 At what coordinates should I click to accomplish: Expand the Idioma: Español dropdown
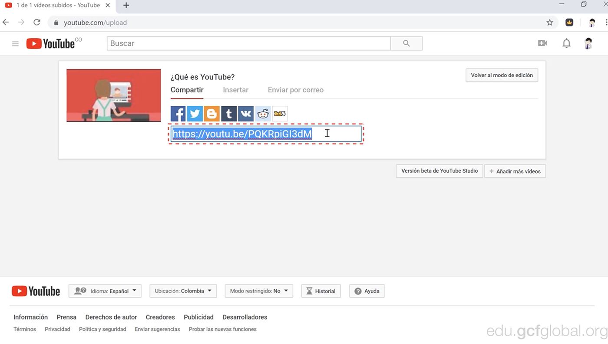tap(105, 291)
